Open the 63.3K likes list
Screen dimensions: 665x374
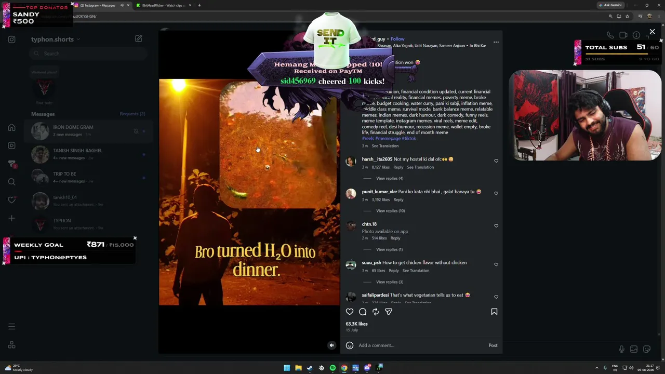pyautogui.click(x=357, y=324)
